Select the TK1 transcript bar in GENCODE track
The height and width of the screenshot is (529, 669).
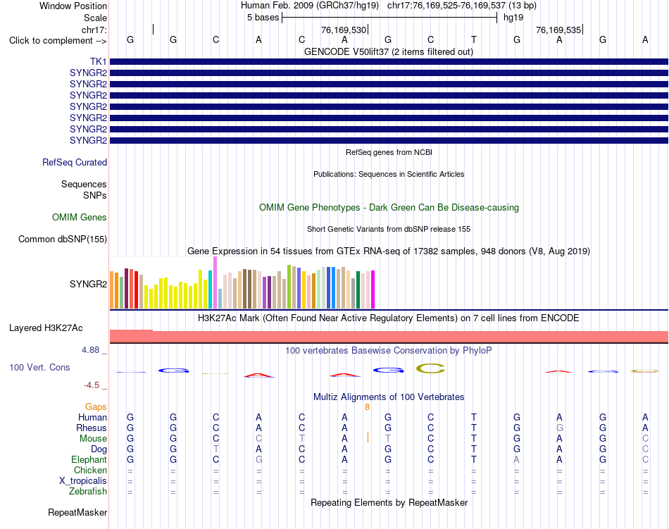click(x=389, y=62)
